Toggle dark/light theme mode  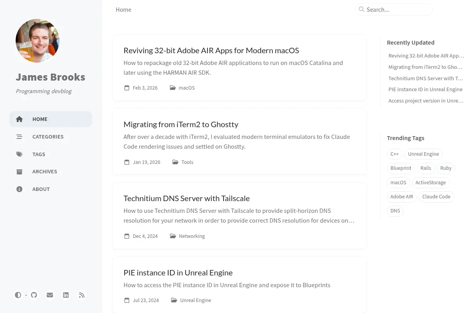coord(18,295)
